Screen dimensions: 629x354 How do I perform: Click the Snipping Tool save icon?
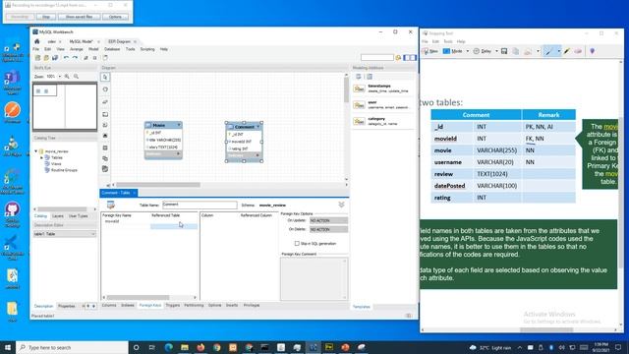pyautogui.click(x=504, y=51)
